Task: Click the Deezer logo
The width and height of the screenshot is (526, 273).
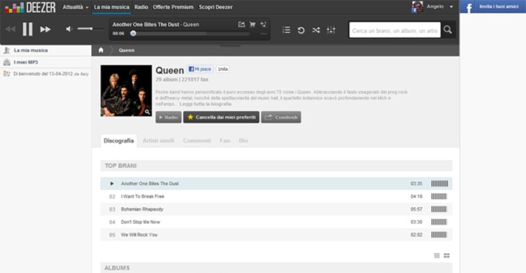Action: 30,8
